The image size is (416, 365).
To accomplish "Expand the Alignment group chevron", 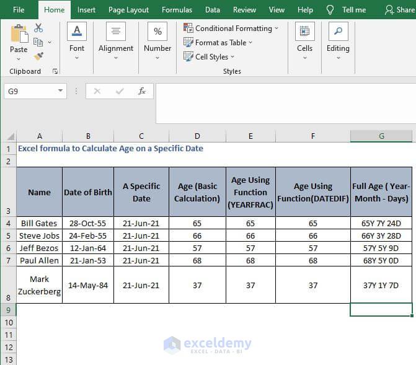I will [x=116, y=58].
